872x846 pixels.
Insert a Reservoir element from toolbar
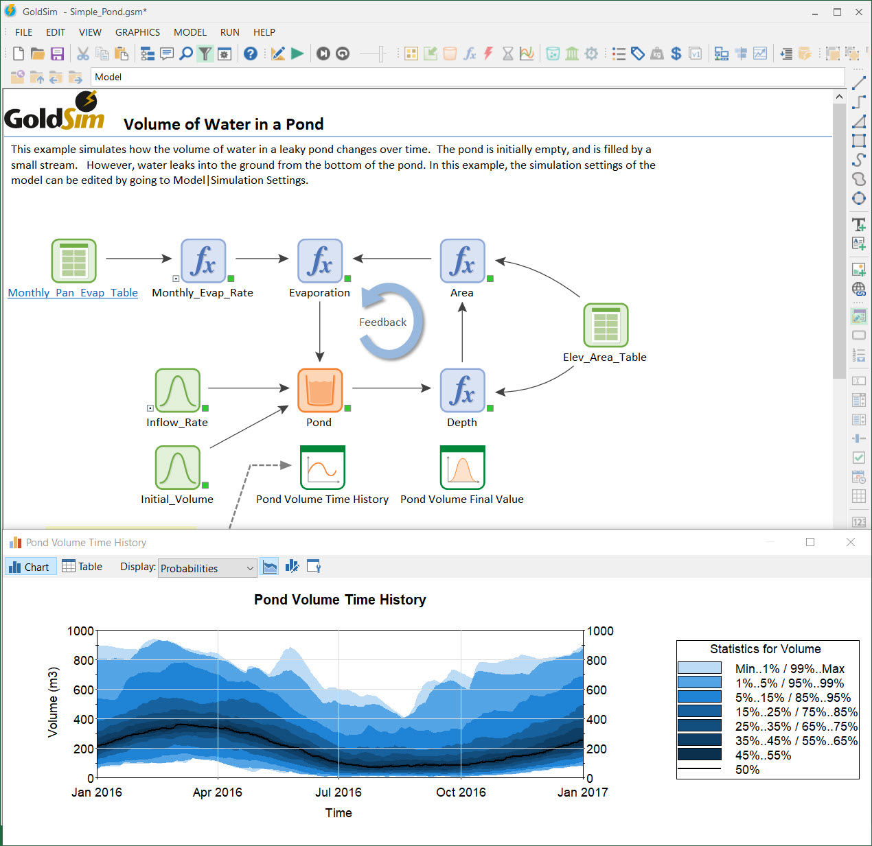[450, 54]
